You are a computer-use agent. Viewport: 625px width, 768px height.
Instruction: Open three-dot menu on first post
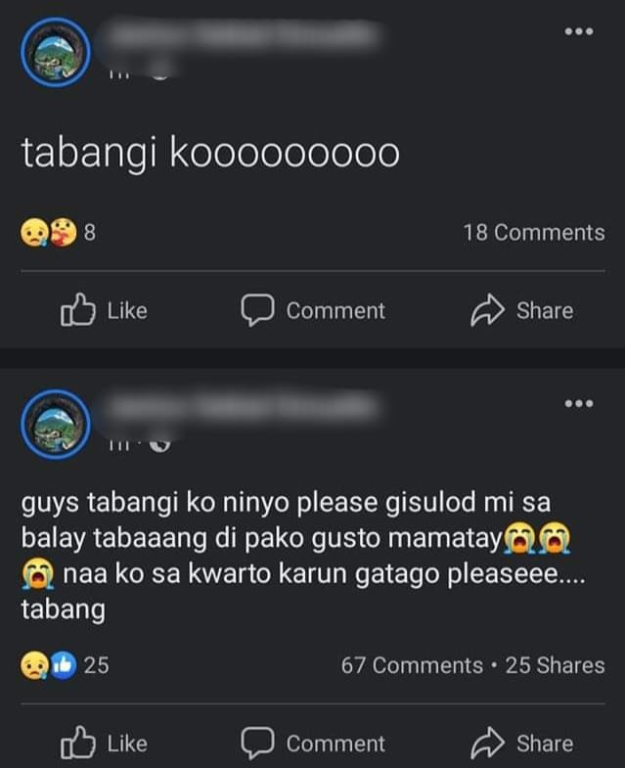[578, 31]
